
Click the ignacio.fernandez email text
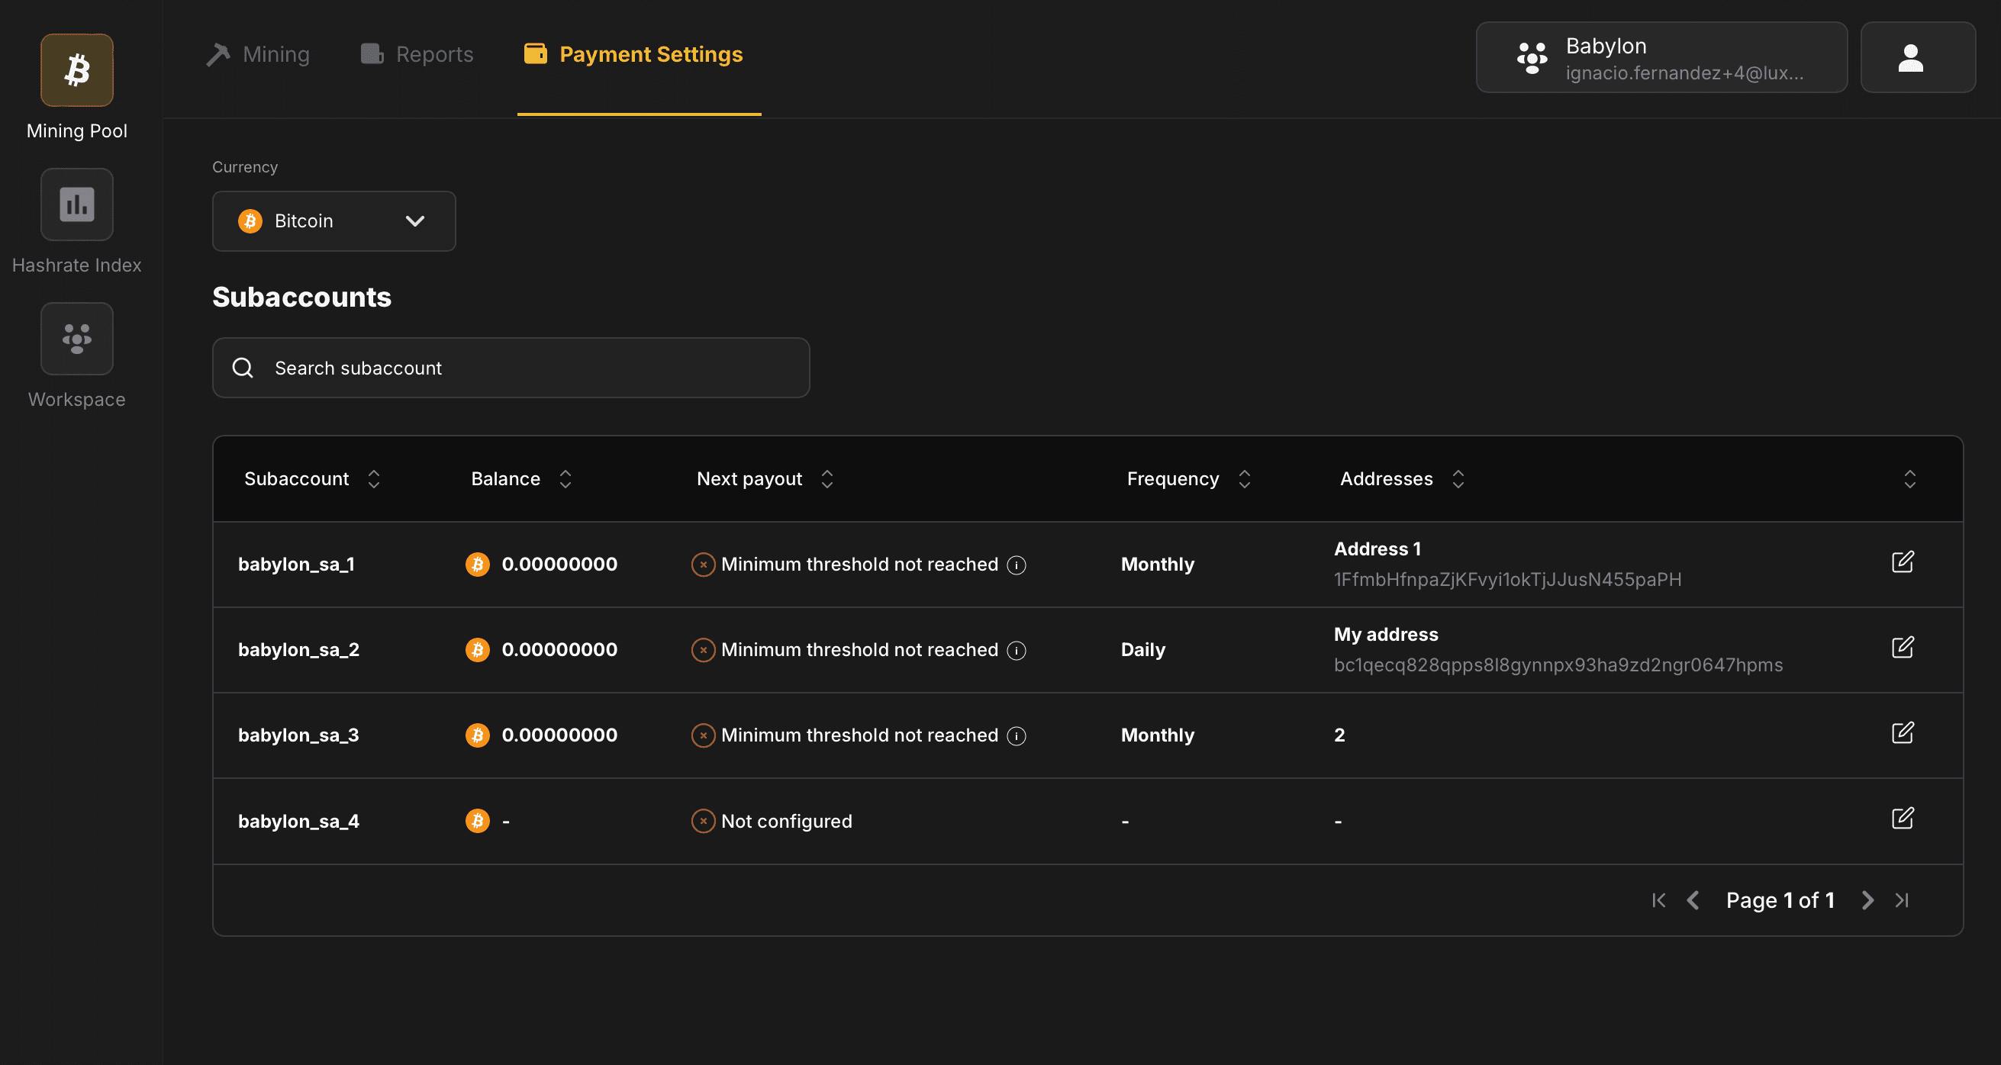point(1684,73)
